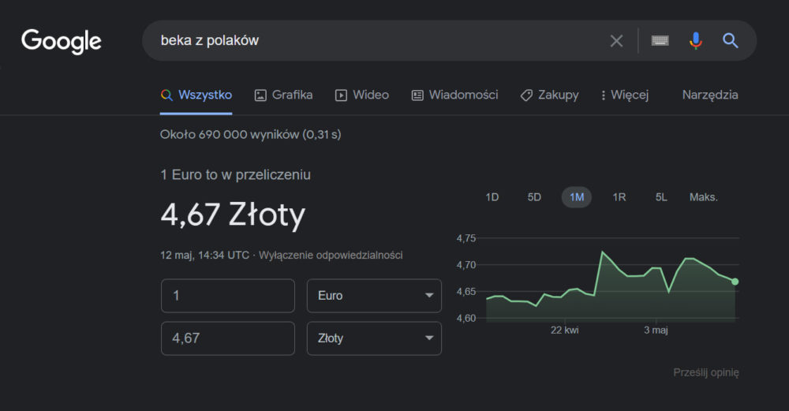Set chart range to 5D
The image size is (789, 411).
[x=534, y=197]
